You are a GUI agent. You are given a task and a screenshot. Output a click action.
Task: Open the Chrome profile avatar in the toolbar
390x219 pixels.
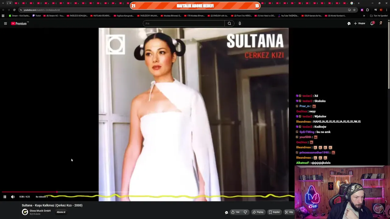[381, 10]
